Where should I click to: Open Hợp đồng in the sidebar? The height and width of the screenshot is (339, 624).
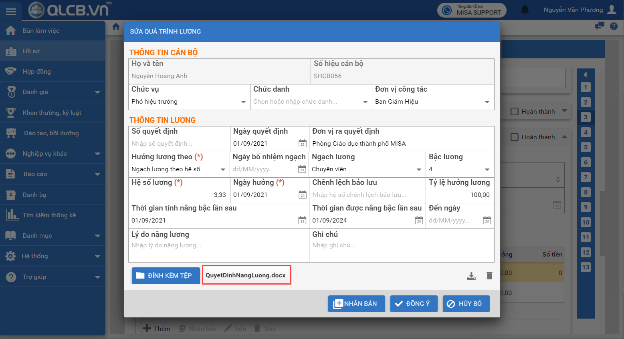36,72
